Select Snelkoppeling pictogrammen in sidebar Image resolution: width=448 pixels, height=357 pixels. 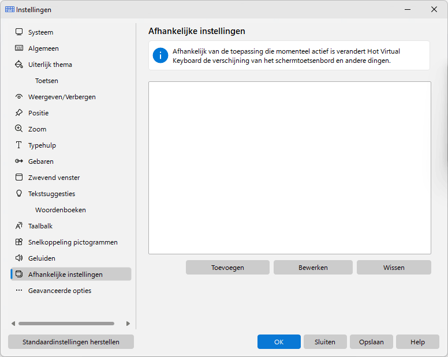(71, 242)
